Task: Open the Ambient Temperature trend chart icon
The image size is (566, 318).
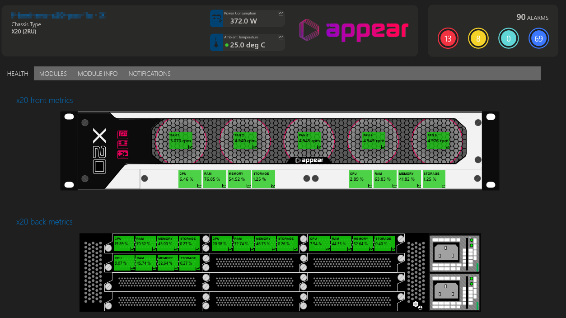Action: 281,37
